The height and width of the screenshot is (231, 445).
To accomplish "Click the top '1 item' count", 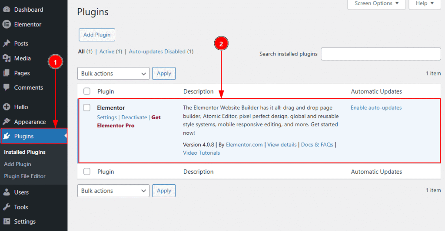I will pos(433,73).
